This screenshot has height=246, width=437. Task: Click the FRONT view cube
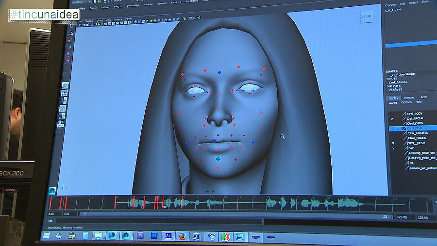click(x=367, y=17)
